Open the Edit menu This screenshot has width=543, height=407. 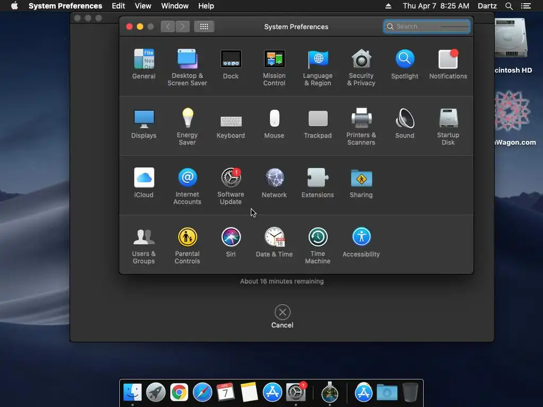[x=118, y=6]
